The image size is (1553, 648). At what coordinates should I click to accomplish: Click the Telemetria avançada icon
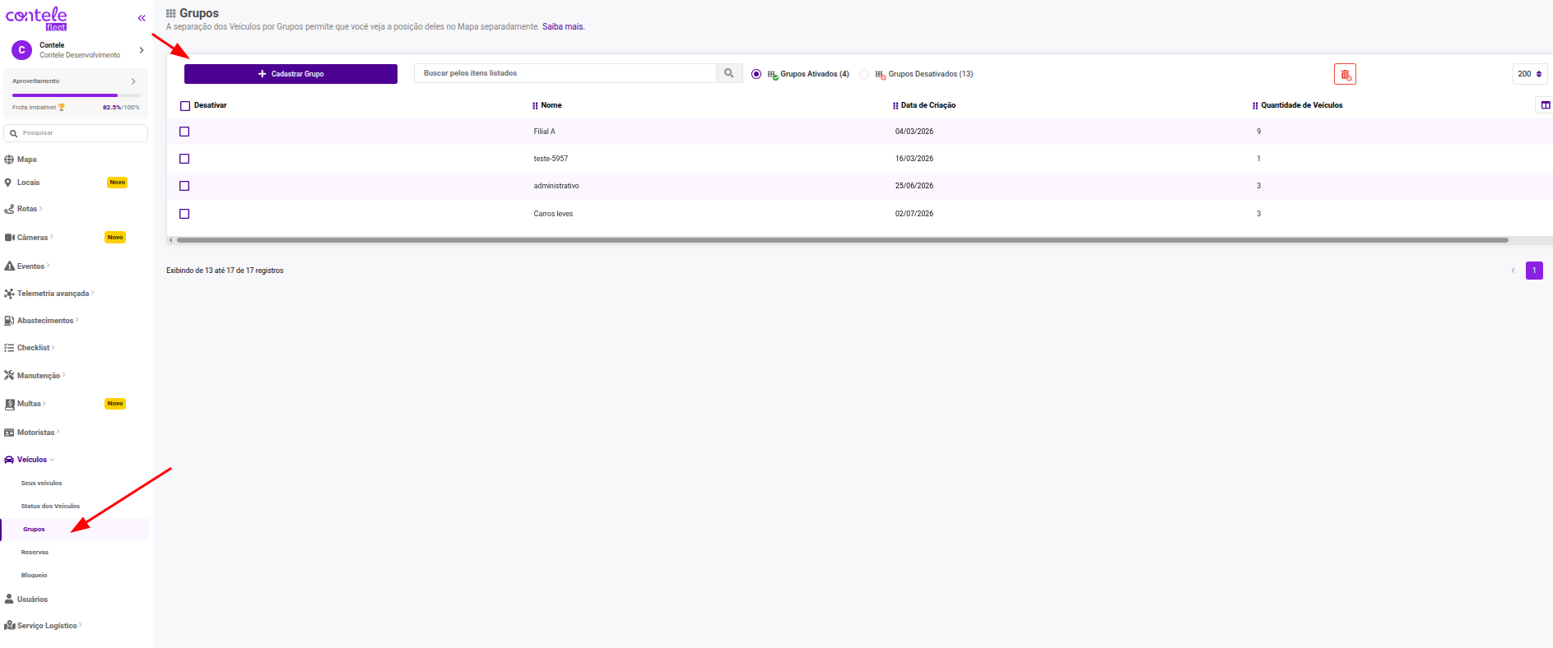coord(9,294)
